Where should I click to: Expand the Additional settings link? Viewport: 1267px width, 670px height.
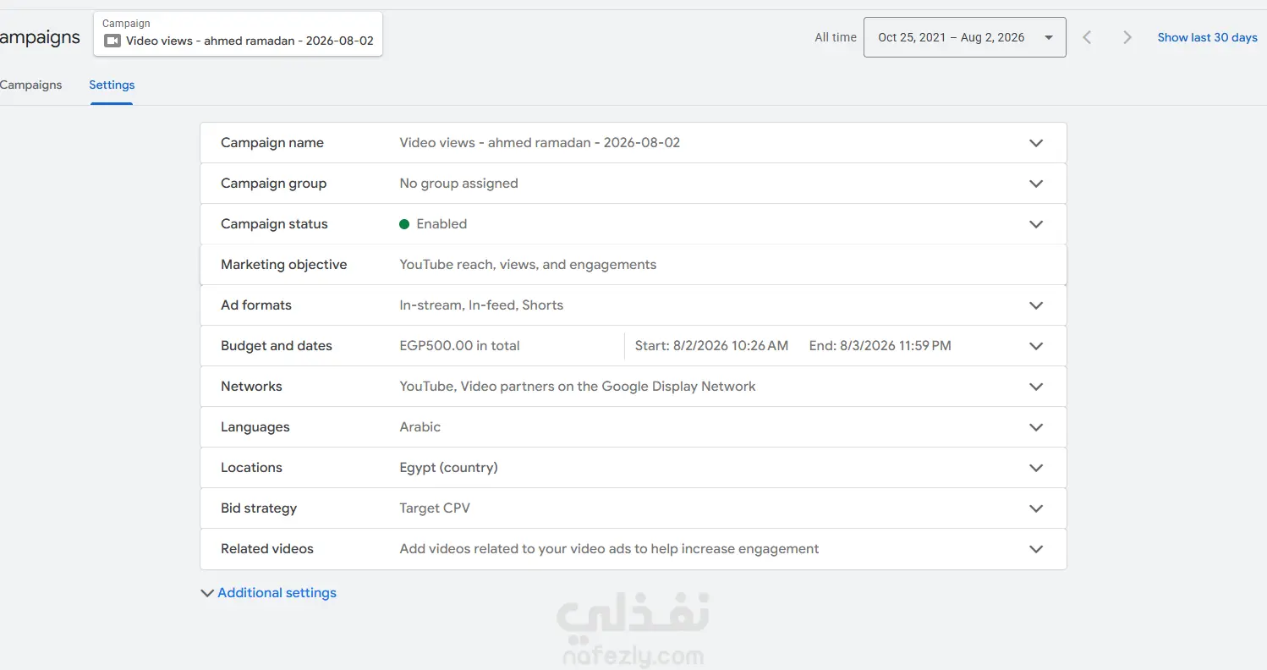[268, 593]
